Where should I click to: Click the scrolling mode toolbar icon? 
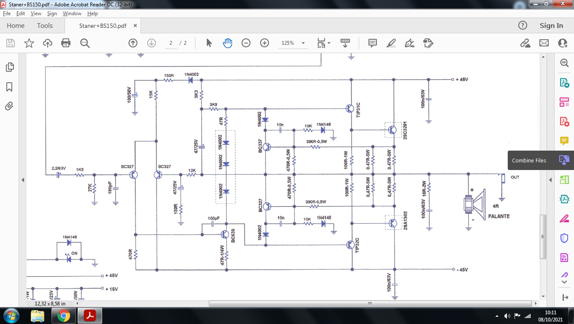click(x=345, y=43)
